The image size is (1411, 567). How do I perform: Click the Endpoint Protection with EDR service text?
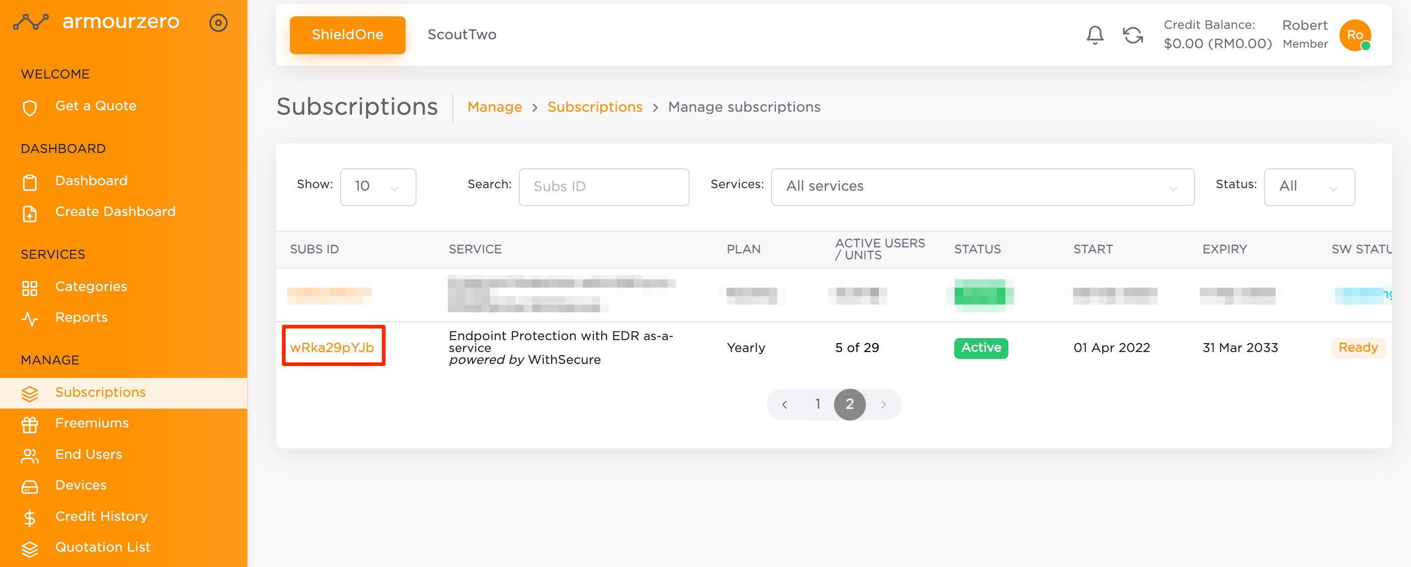561,348
